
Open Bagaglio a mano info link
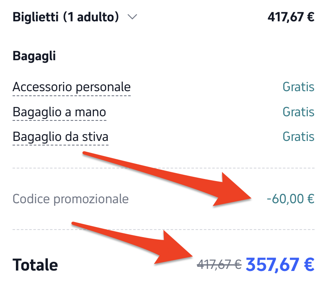[x=59, y=112]
